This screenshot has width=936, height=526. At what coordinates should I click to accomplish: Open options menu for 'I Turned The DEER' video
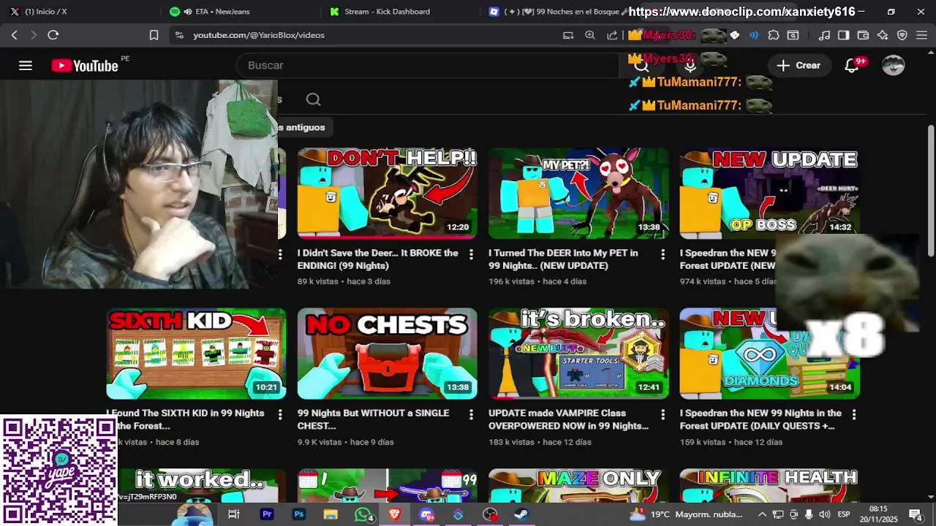click(x=663, y=254)
